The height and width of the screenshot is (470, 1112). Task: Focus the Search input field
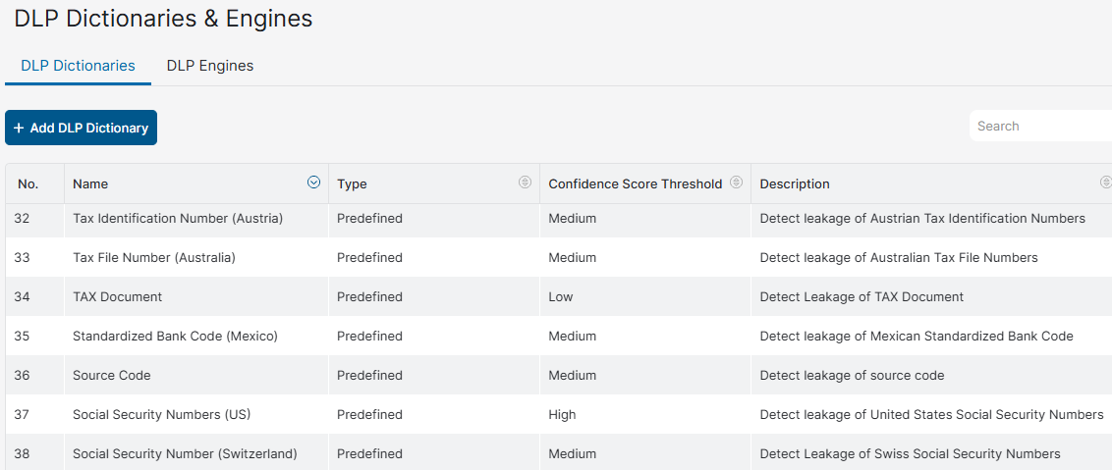1040,127
